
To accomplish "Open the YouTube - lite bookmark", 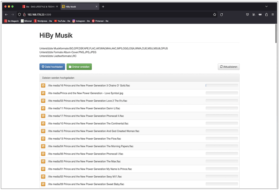I will [x=62, y=21].
